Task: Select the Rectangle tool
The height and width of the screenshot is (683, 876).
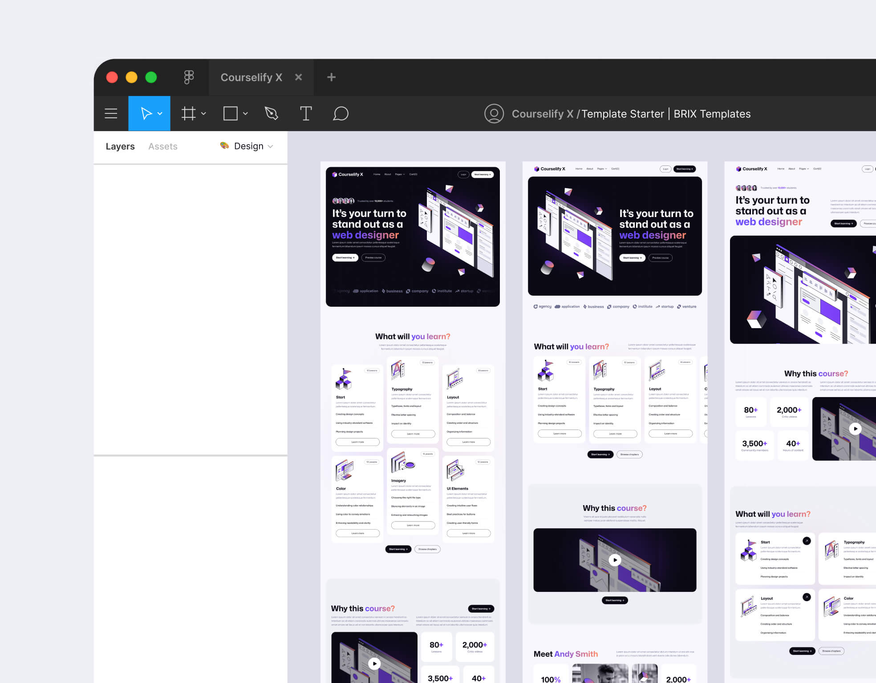Action: [231, 113]
